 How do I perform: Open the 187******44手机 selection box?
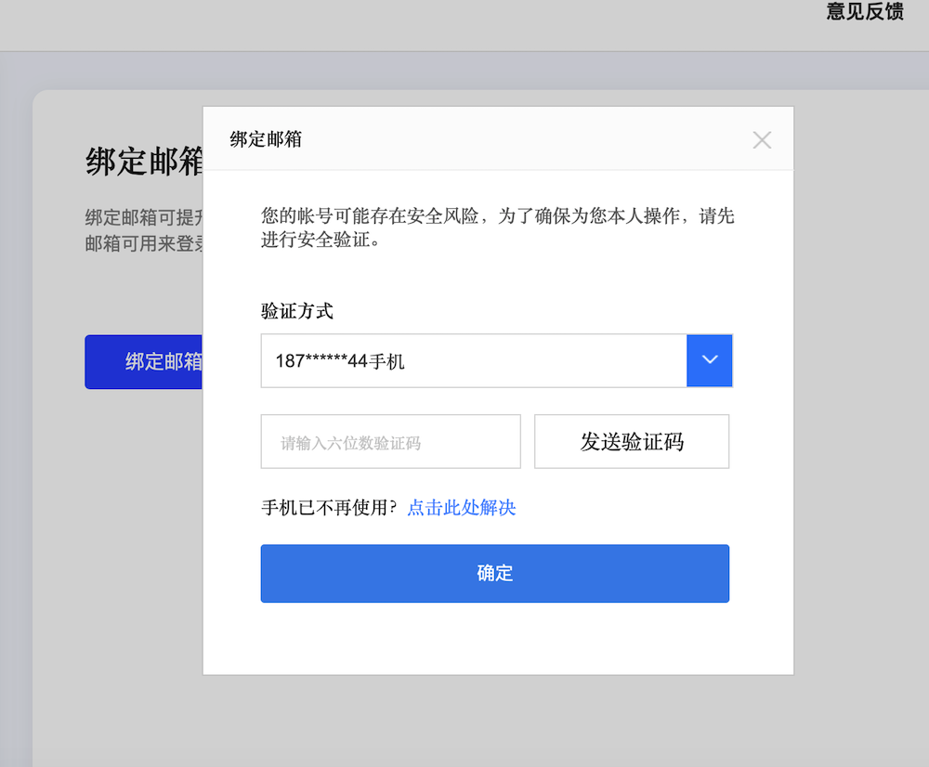(473, 360)
